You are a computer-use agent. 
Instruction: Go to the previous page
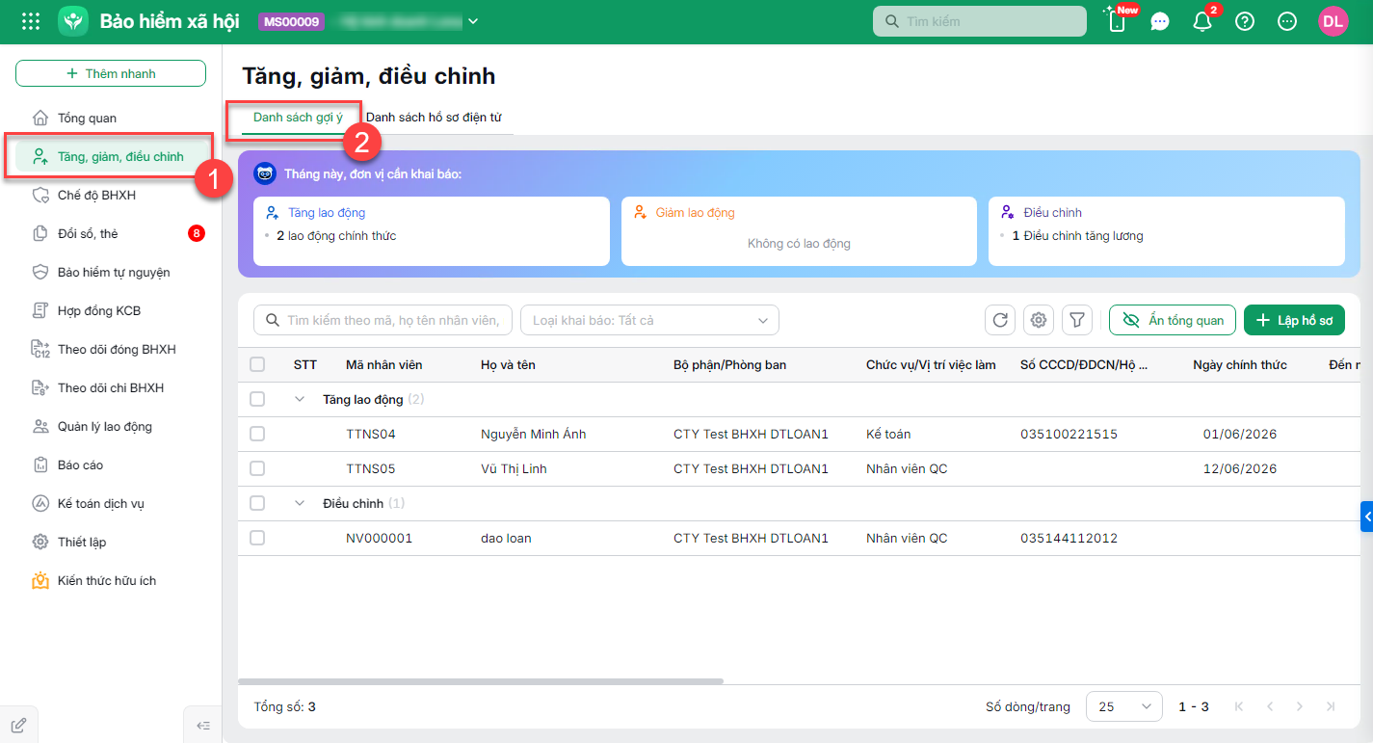1270,706
